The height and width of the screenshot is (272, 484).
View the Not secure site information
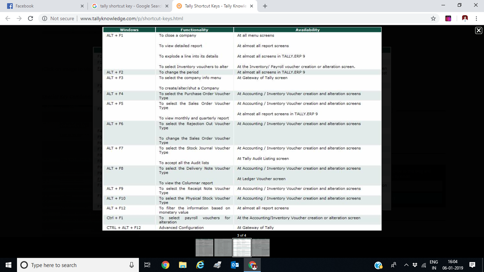click(58, 18)
